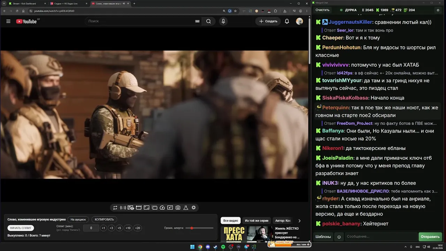Click the Сплит minutes number field

[91, 228]
